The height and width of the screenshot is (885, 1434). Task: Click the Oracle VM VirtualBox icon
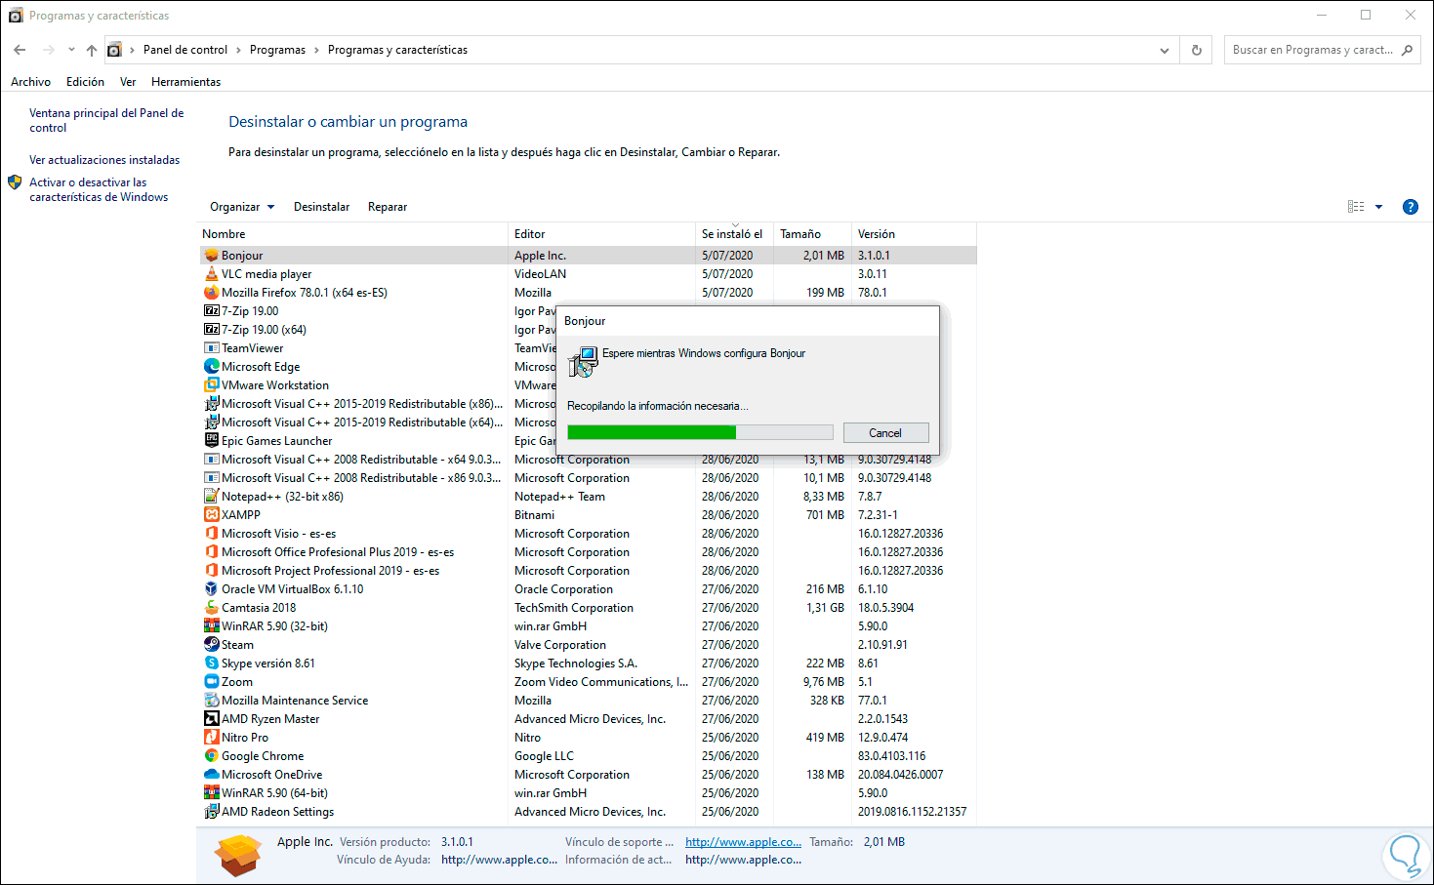(x=211, y=589)
